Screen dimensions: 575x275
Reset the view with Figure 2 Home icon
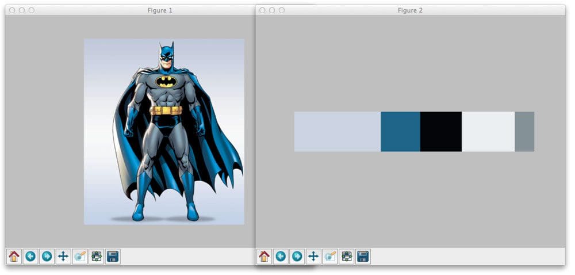pos(264,257)
